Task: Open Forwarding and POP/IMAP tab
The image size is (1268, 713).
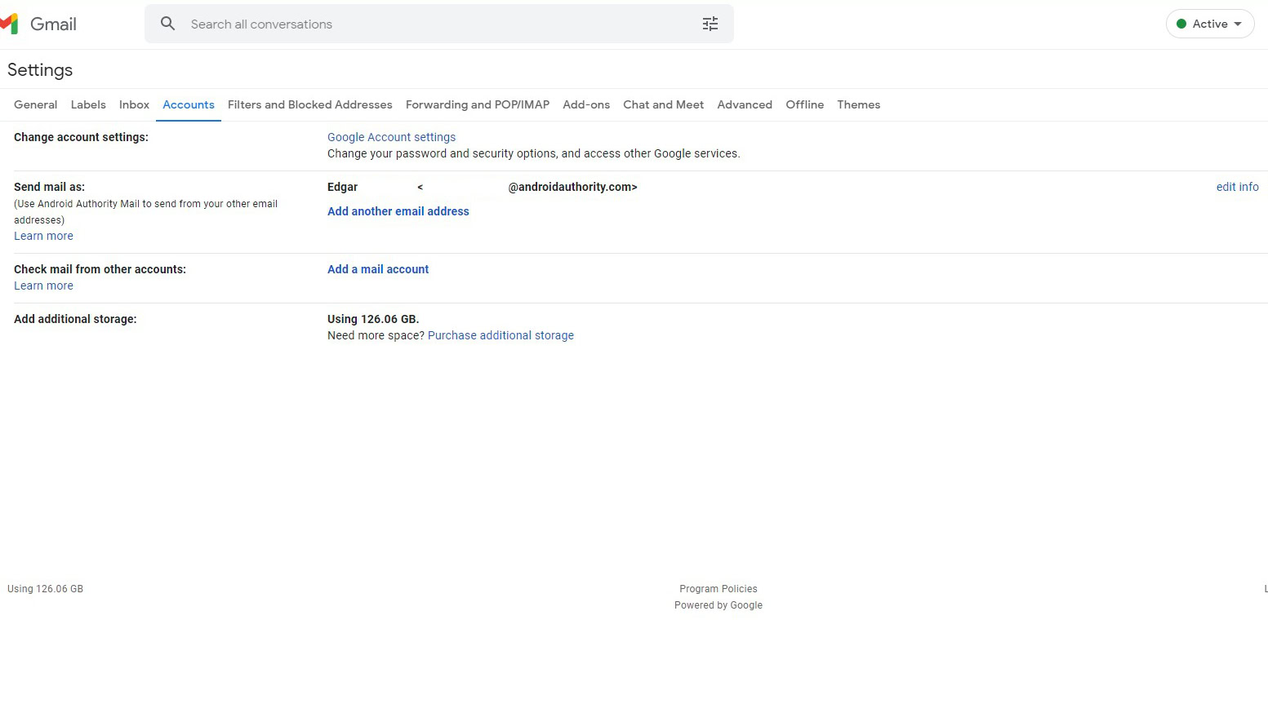Action: click(478, 104)
